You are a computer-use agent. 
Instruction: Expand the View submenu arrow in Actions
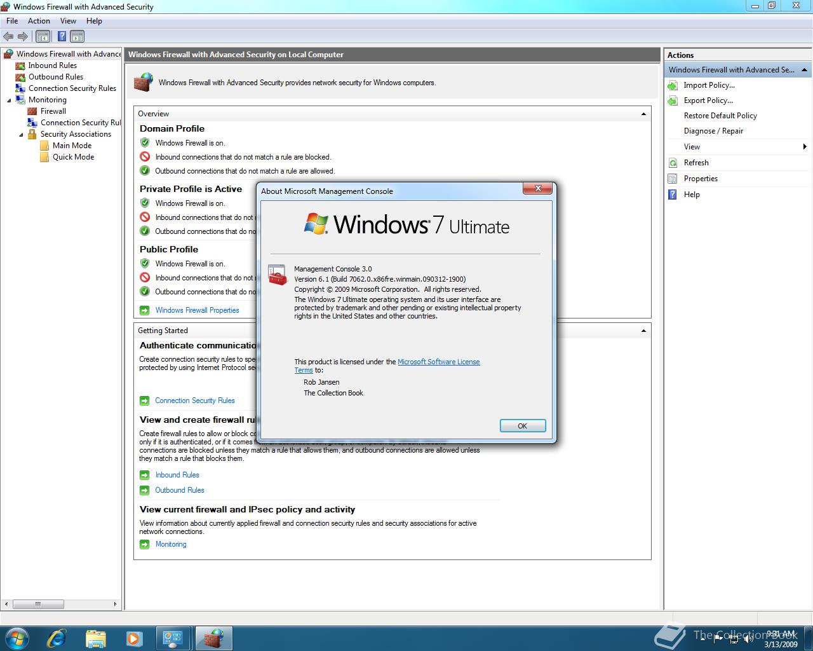(805, 147)
